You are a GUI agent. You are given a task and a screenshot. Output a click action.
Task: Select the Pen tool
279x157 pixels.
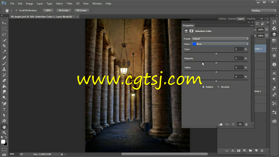(x=4, y=104)
